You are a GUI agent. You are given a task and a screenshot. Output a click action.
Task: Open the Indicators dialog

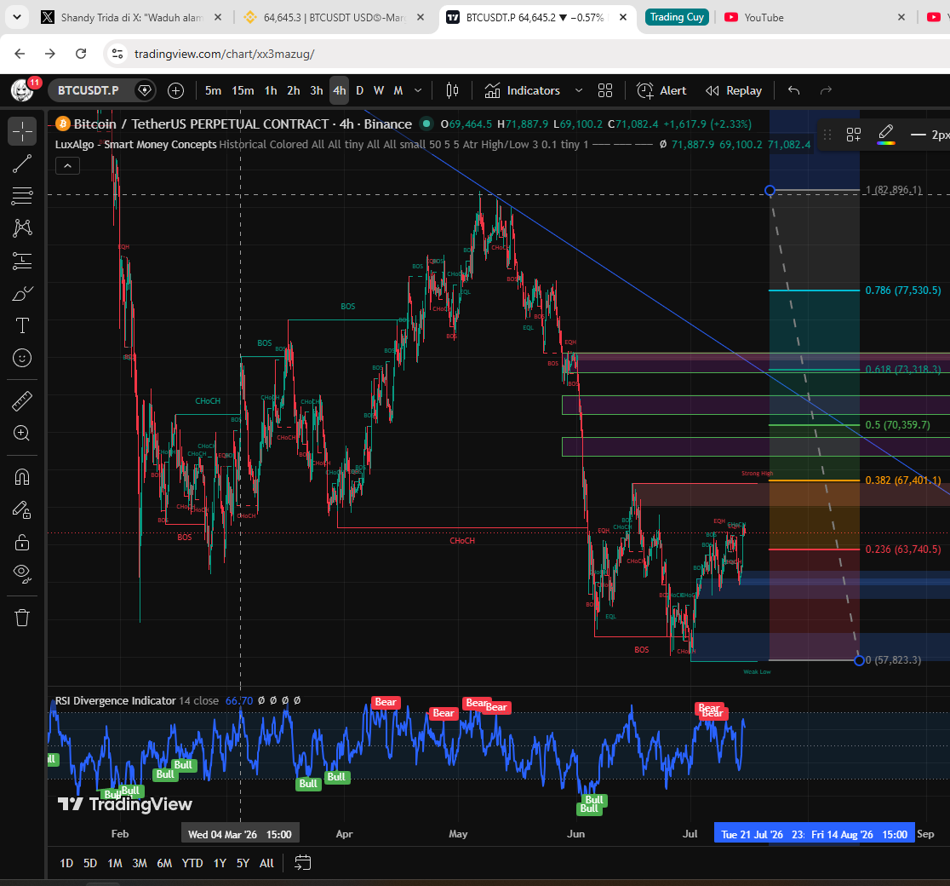[x=523, y=90]
